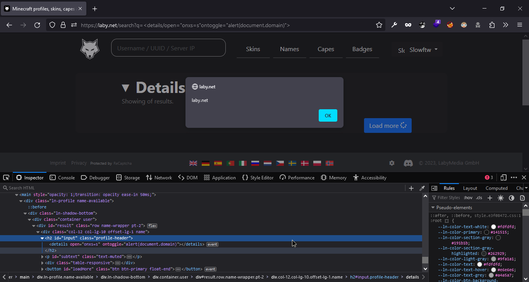Viewport: 529px width, 282px height.
Task: Open the Names page
Action: pos(290,49)
